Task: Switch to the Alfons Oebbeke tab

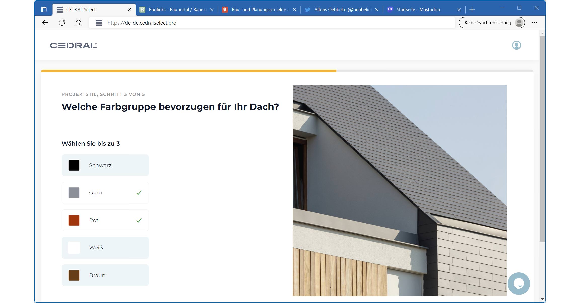Action: pos(342,10)
